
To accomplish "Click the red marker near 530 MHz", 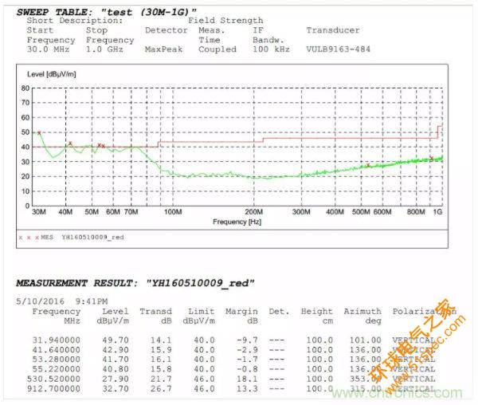I will (x=368, y=165).
